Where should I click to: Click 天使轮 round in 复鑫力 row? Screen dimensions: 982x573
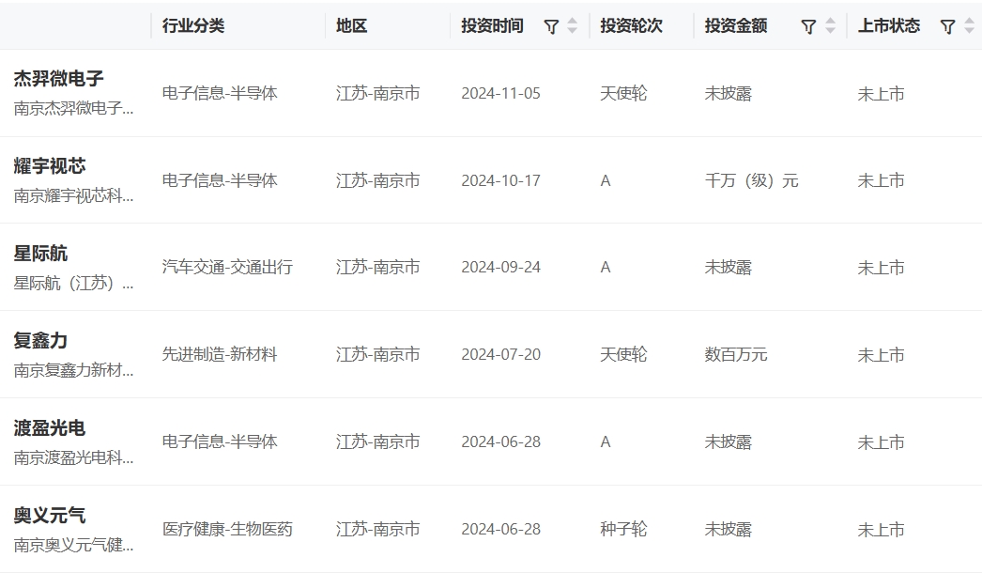click(623, 355)
